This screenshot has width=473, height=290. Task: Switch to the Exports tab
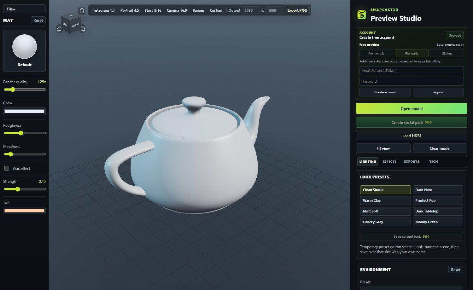point(412,161)
